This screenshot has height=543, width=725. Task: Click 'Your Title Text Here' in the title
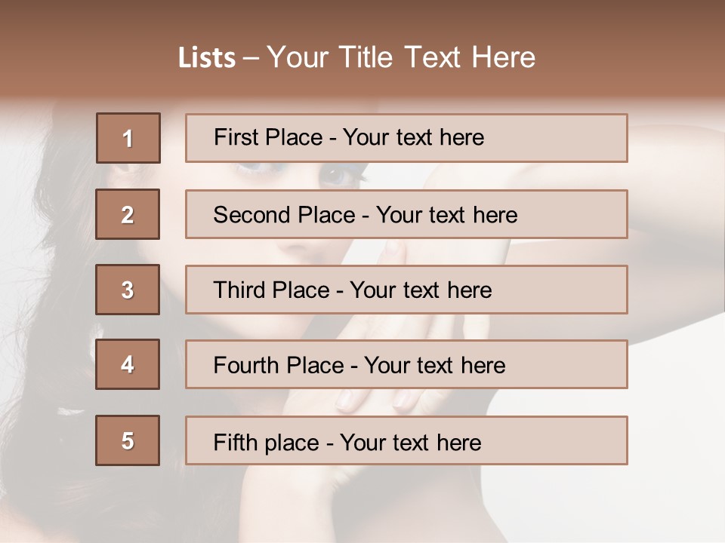point(401,57)
